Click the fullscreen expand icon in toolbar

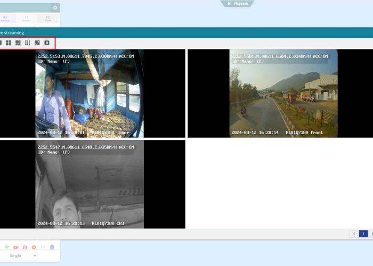37,43
